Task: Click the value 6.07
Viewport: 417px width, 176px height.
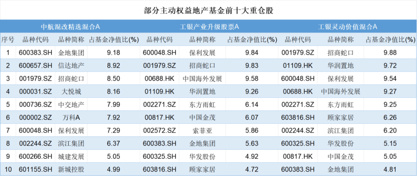Action: pyautogui.click(x=252, y=118)
